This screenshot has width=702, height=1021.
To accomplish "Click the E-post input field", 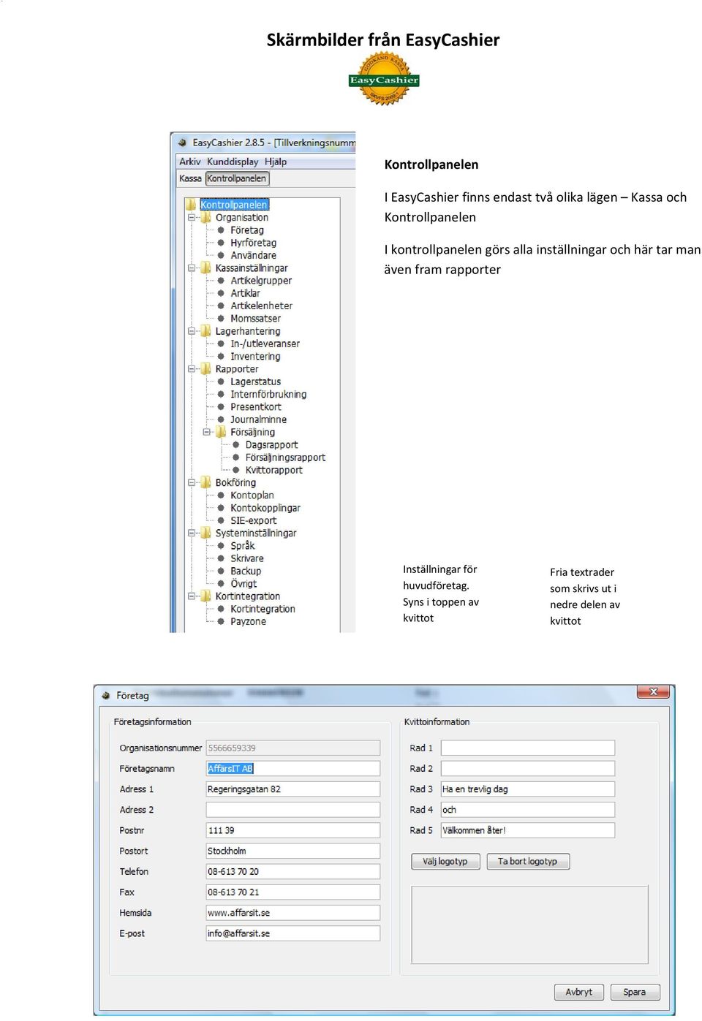I will pyautogui.click(x=293, y=933).
